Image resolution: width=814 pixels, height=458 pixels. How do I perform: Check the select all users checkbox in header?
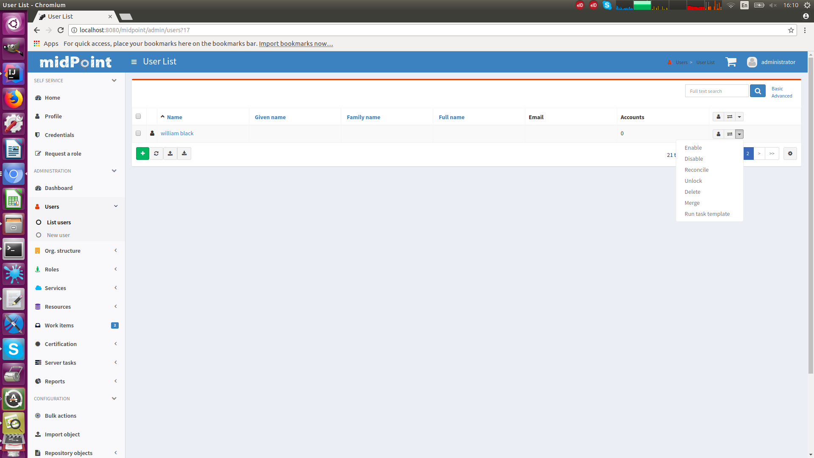pos(138,116)
